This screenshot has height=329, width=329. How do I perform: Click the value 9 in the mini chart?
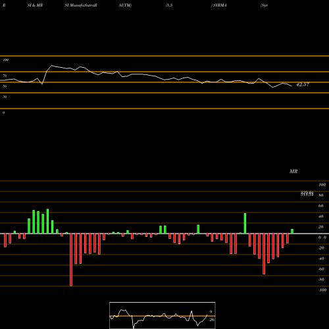point(211,312)
